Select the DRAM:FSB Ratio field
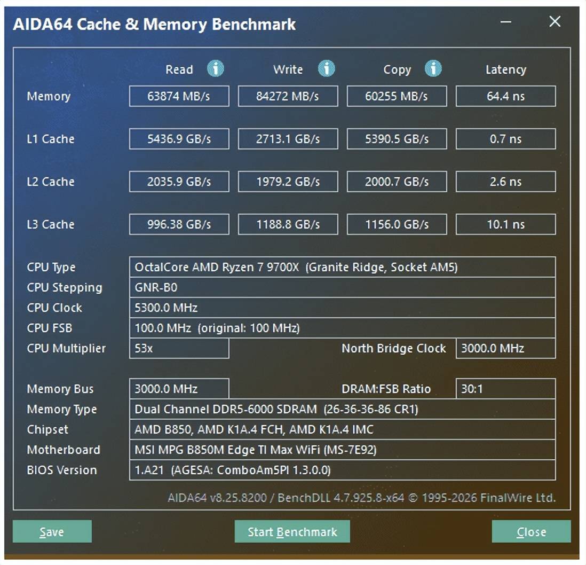Image resolution: width=586 pixels, height=565 pixels. coord(505,389)
